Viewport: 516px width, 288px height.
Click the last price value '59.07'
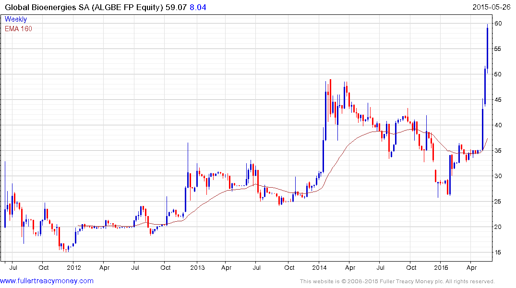click(176, 7)
